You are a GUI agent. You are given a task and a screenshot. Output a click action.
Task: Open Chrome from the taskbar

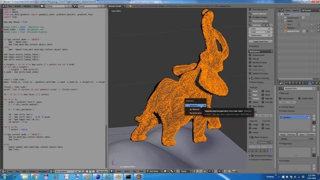tap(35, 176)
